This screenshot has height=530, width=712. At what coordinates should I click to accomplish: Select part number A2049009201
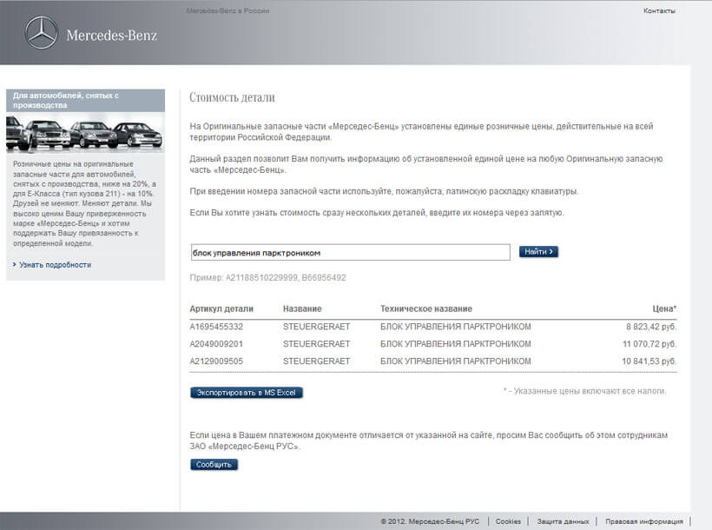216,344
